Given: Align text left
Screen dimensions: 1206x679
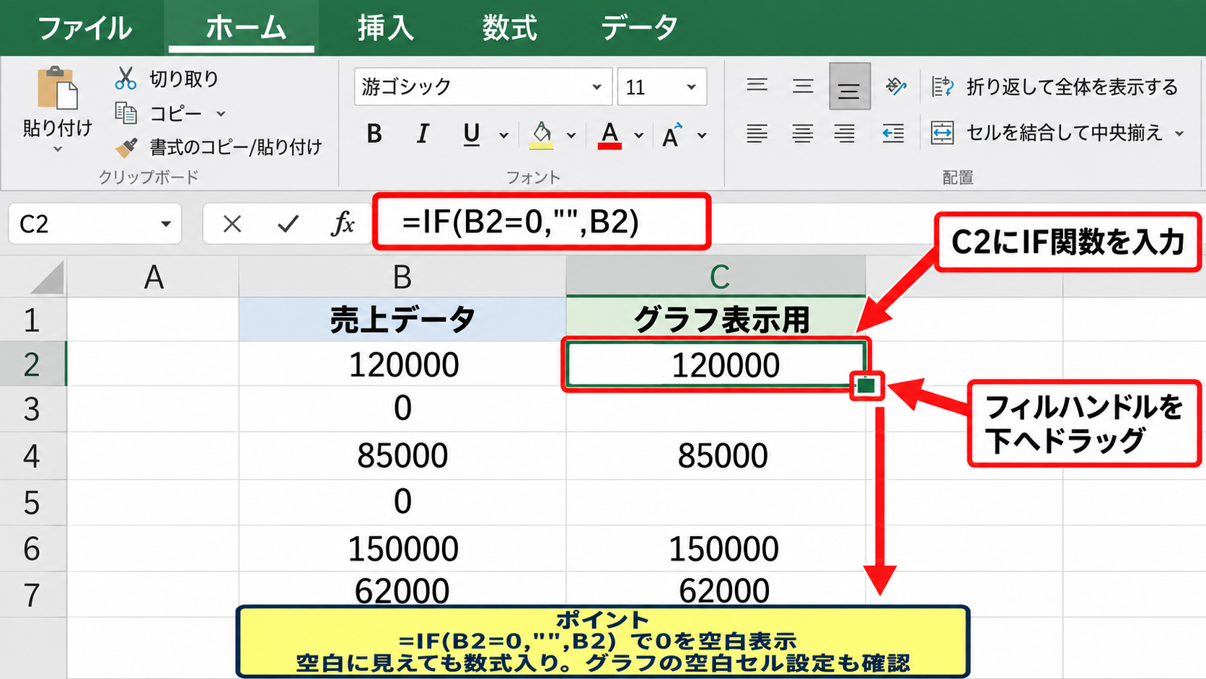Looking at the screenshot, I should (x=757, y=133).
